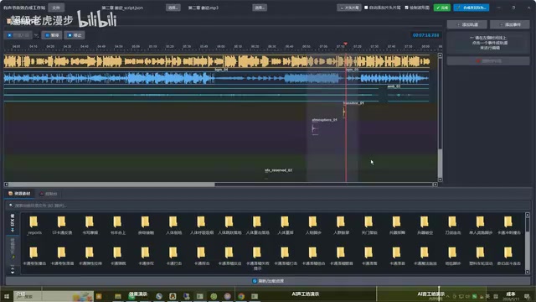Click the green 完成 button
The image size is (536, 302).
[441, 8]
